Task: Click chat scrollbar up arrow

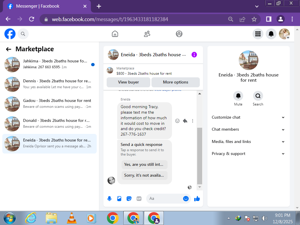Action: click(200, 93)
